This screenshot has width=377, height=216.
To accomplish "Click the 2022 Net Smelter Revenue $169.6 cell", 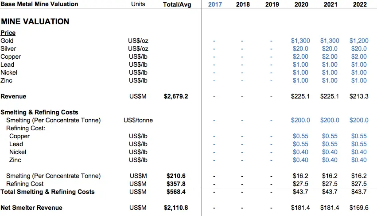I will click(359, 208).
